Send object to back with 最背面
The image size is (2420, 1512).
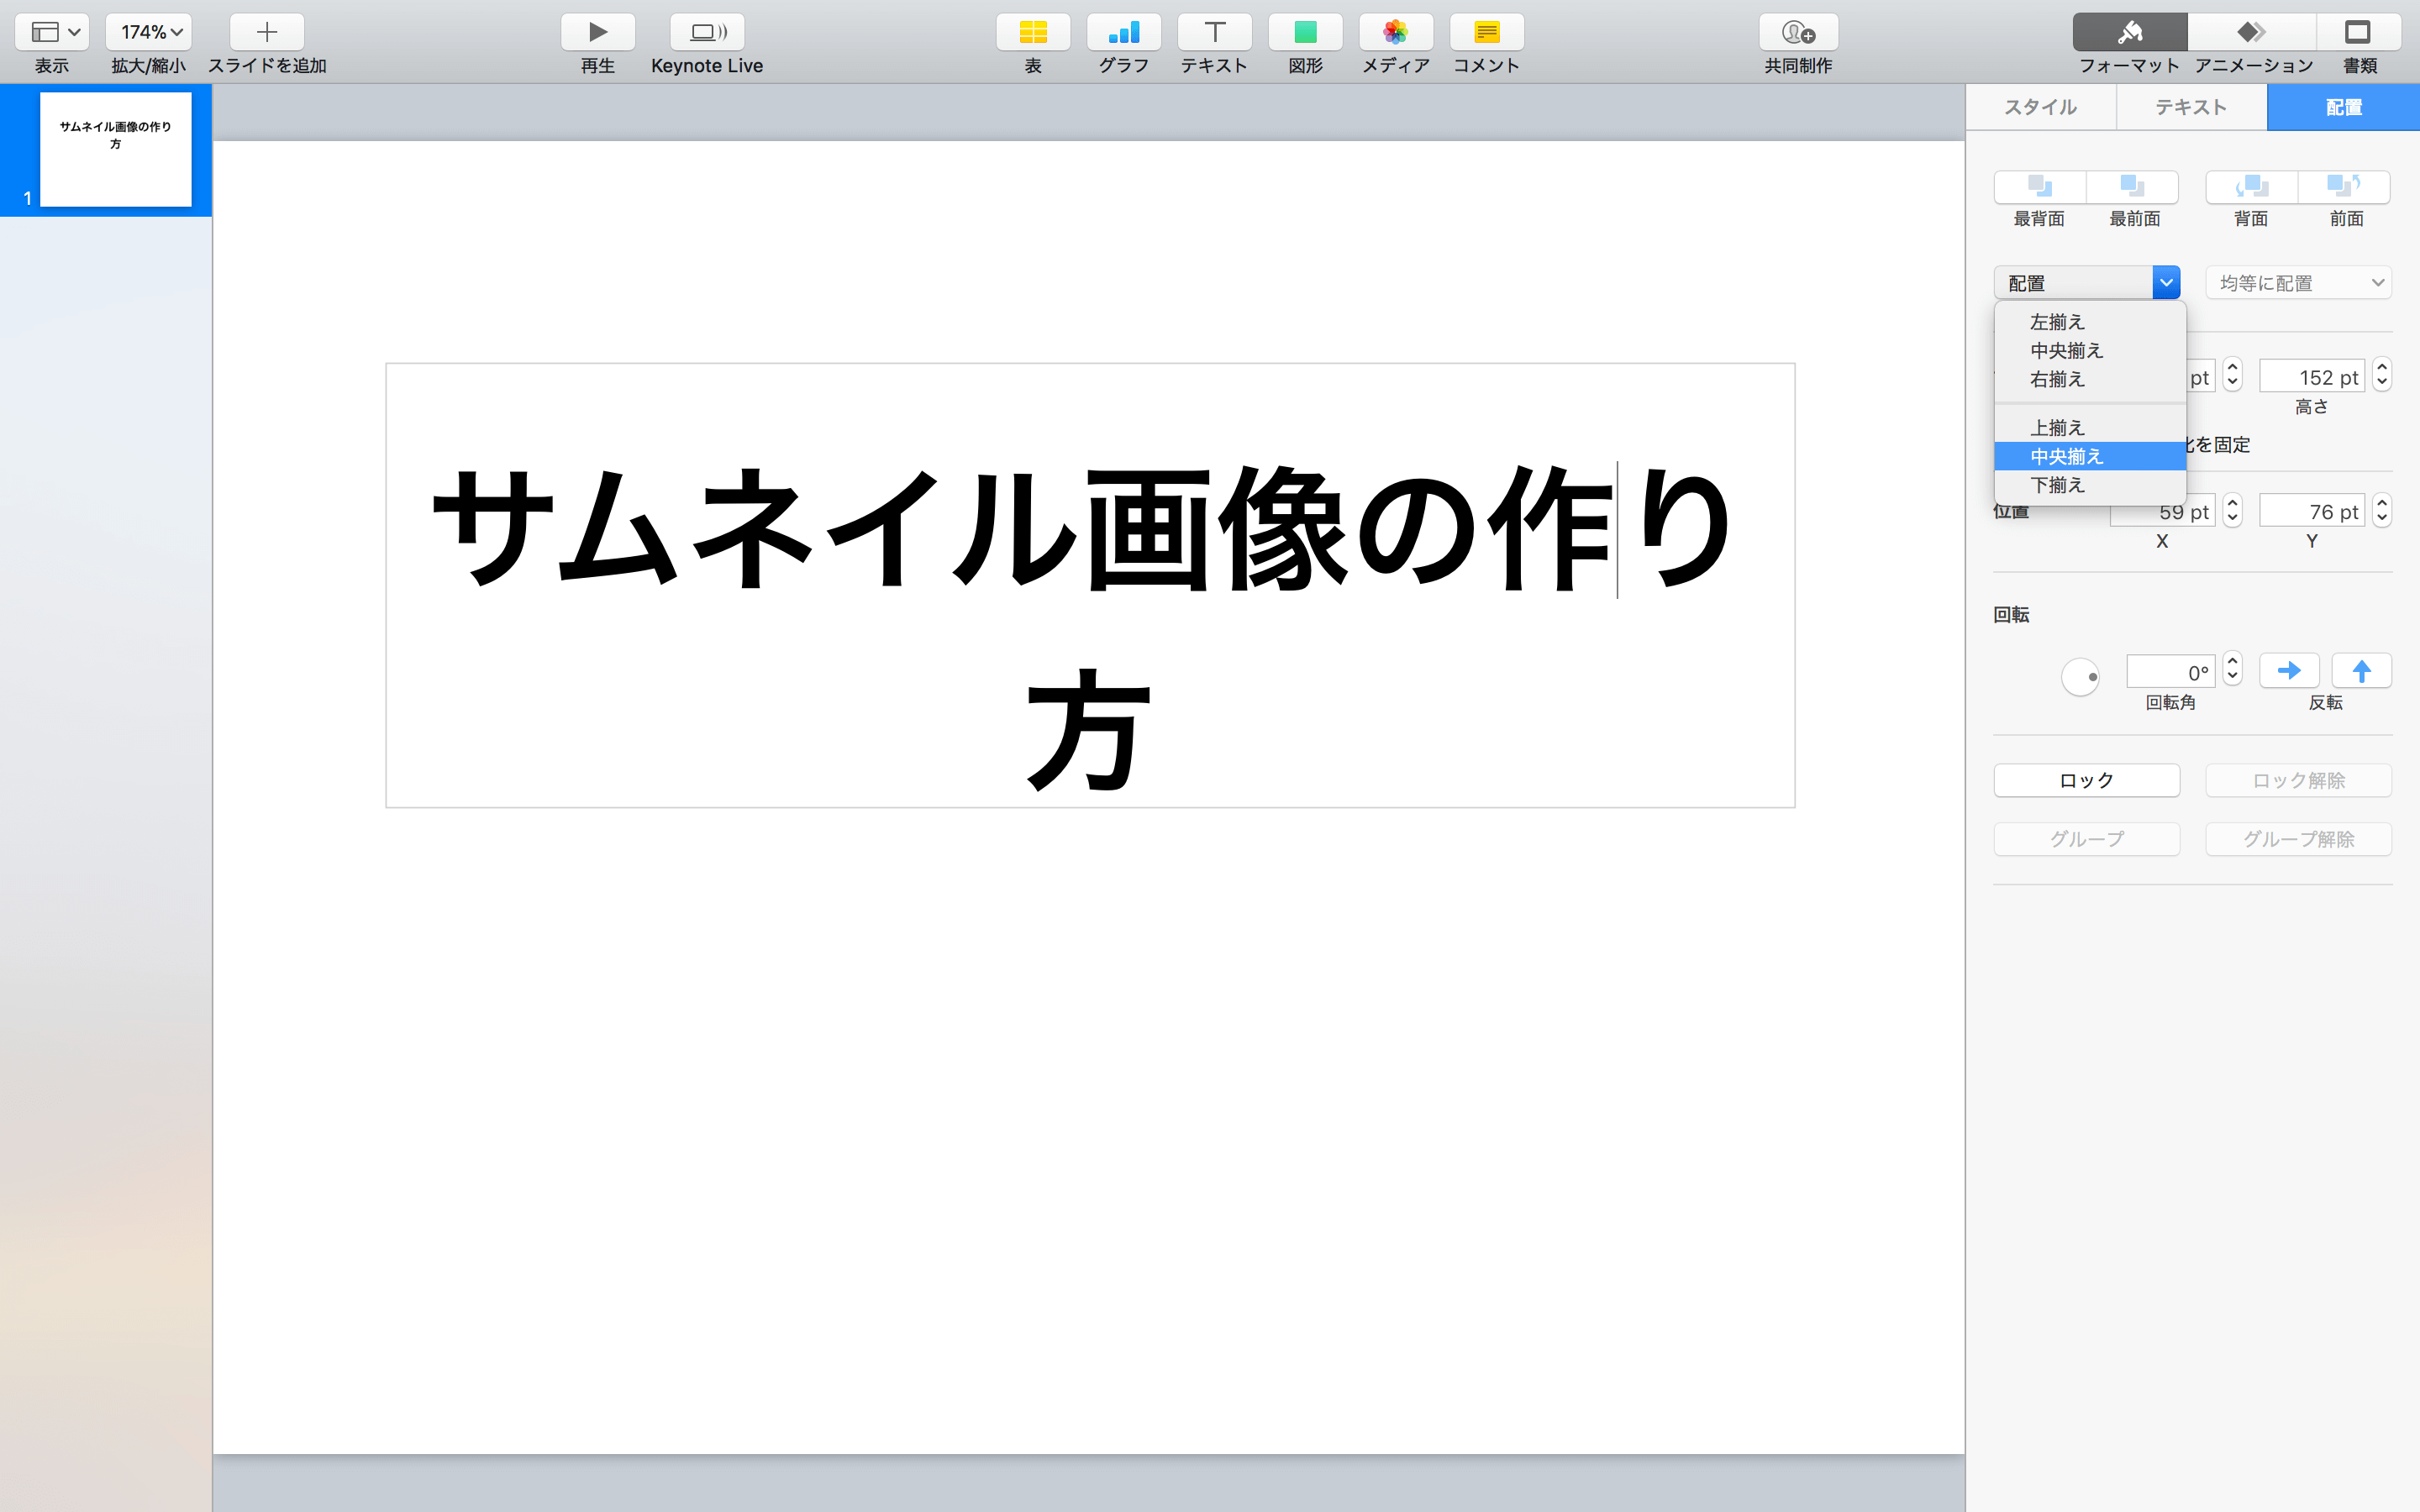2040,186
